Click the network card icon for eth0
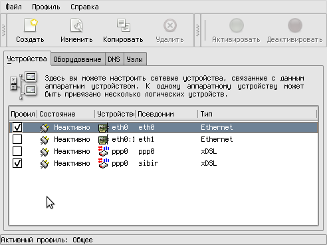This screenshot has height=245, width=327. click(103, 128)
